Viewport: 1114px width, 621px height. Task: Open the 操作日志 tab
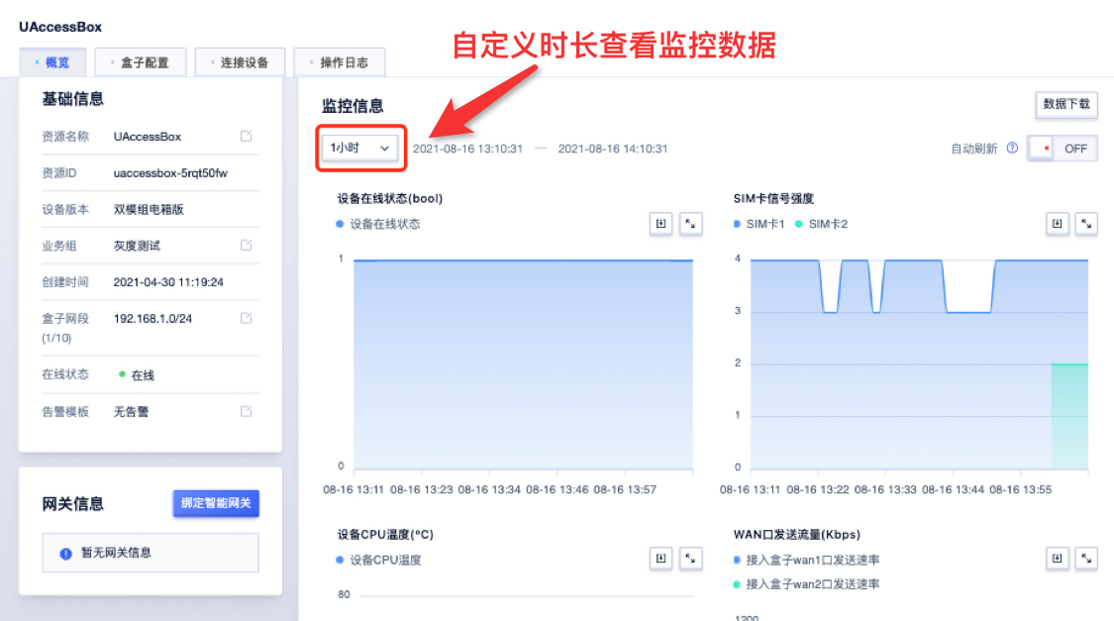coord(339,62)
